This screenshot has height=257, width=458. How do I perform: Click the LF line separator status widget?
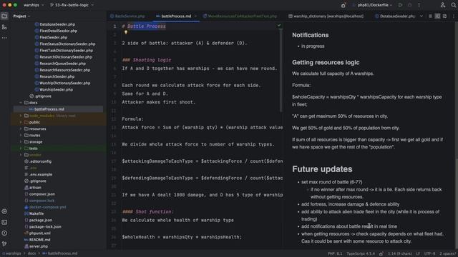tap(418, 253)
